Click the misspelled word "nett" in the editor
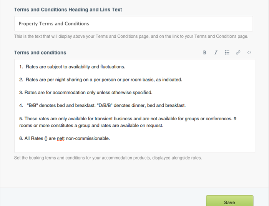This screenshot has width=269, height=206. [x=60, y=138]
